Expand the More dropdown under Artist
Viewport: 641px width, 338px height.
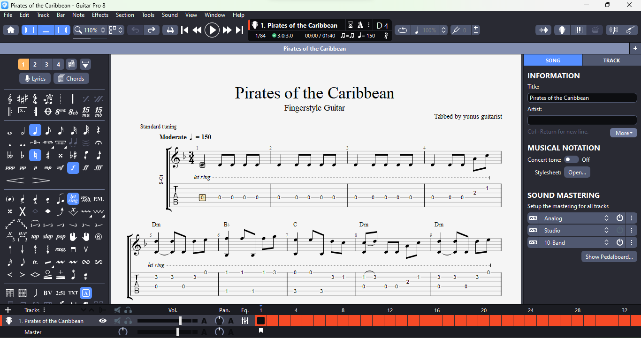pos(623,133)
